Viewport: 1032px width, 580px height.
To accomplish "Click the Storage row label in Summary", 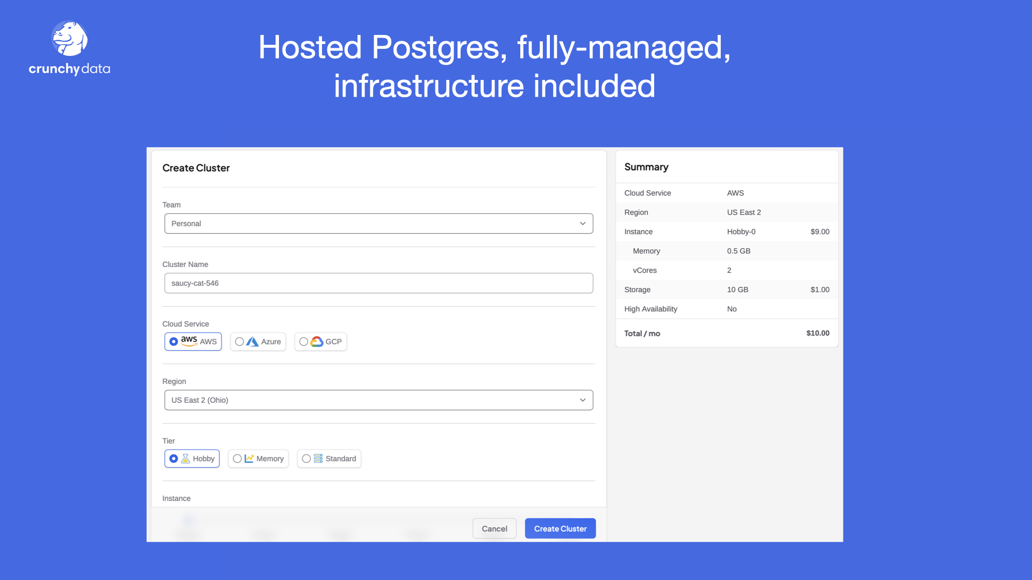I will pos(637,289).
